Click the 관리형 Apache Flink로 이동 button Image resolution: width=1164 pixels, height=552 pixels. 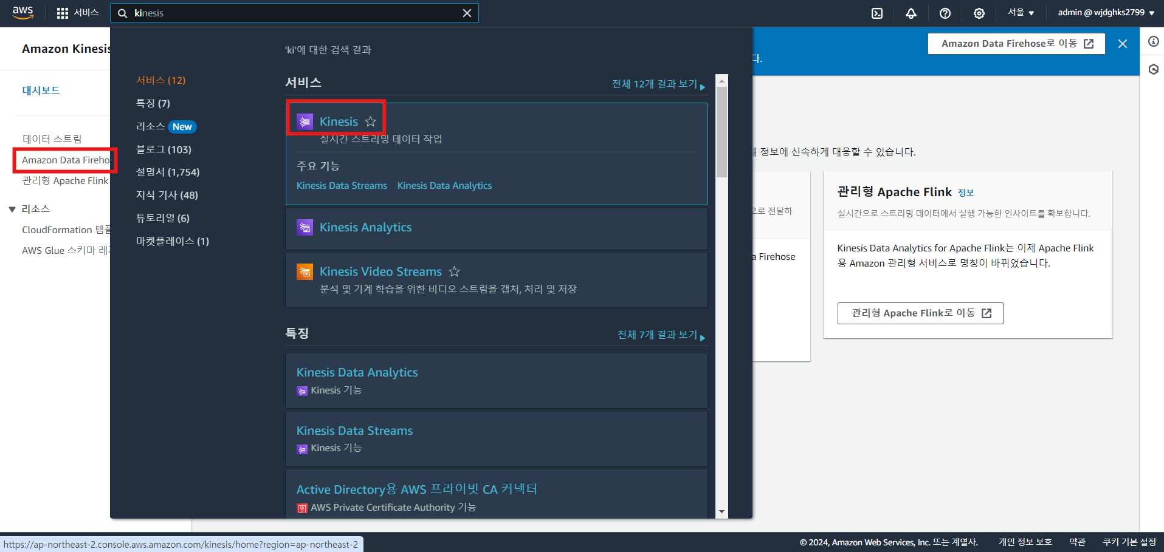click(x=920, y=313)
